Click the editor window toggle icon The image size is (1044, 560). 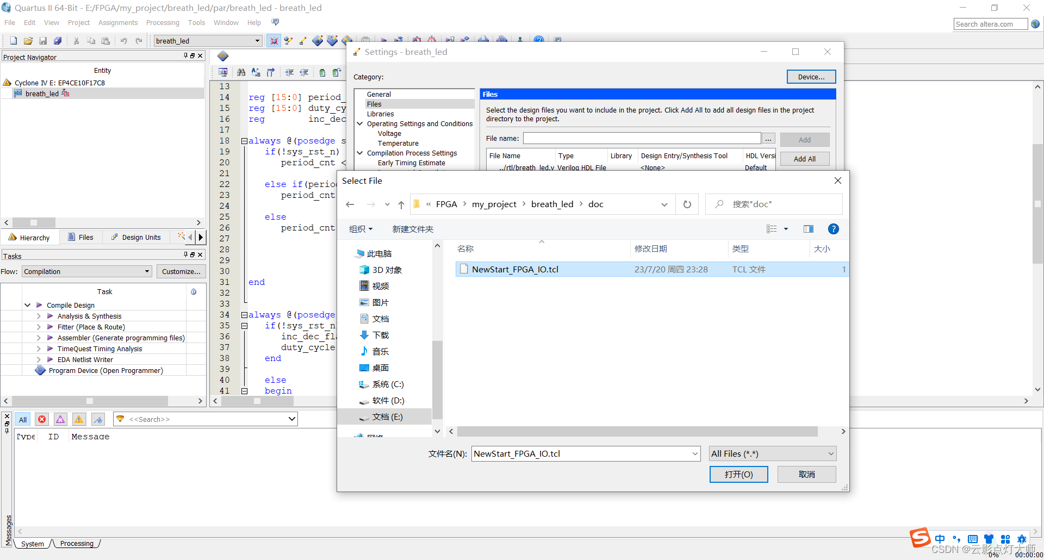click(223, 72)
